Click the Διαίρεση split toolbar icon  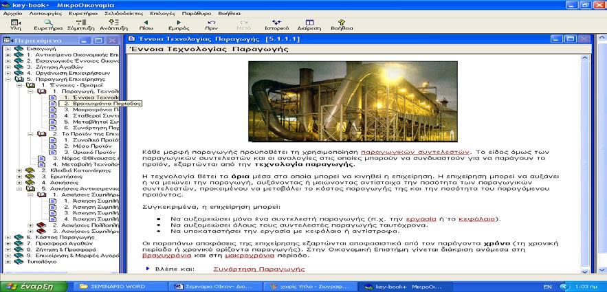coord(309,23)
